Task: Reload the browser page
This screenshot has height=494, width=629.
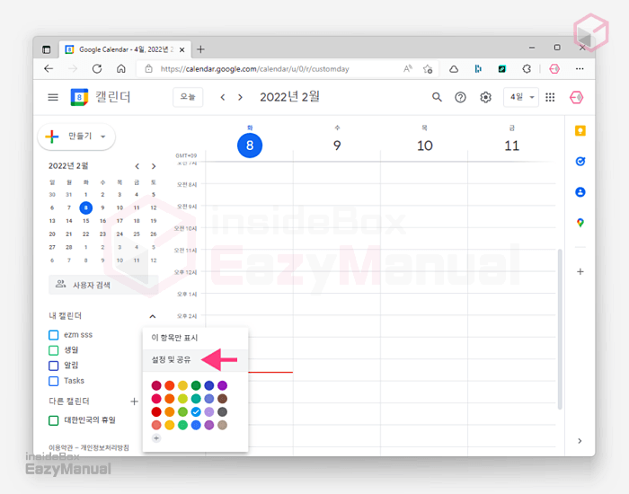Action: (x=97, y=69)
